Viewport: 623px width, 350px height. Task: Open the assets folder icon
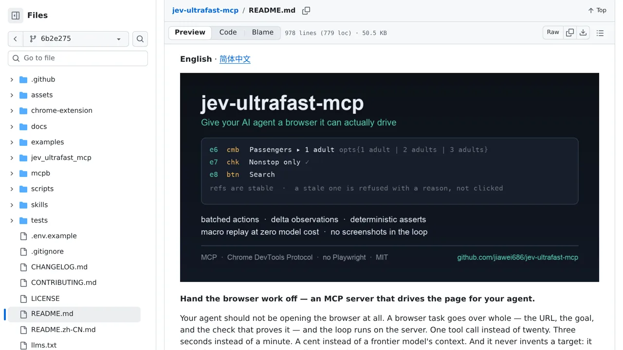coord(23,95)
